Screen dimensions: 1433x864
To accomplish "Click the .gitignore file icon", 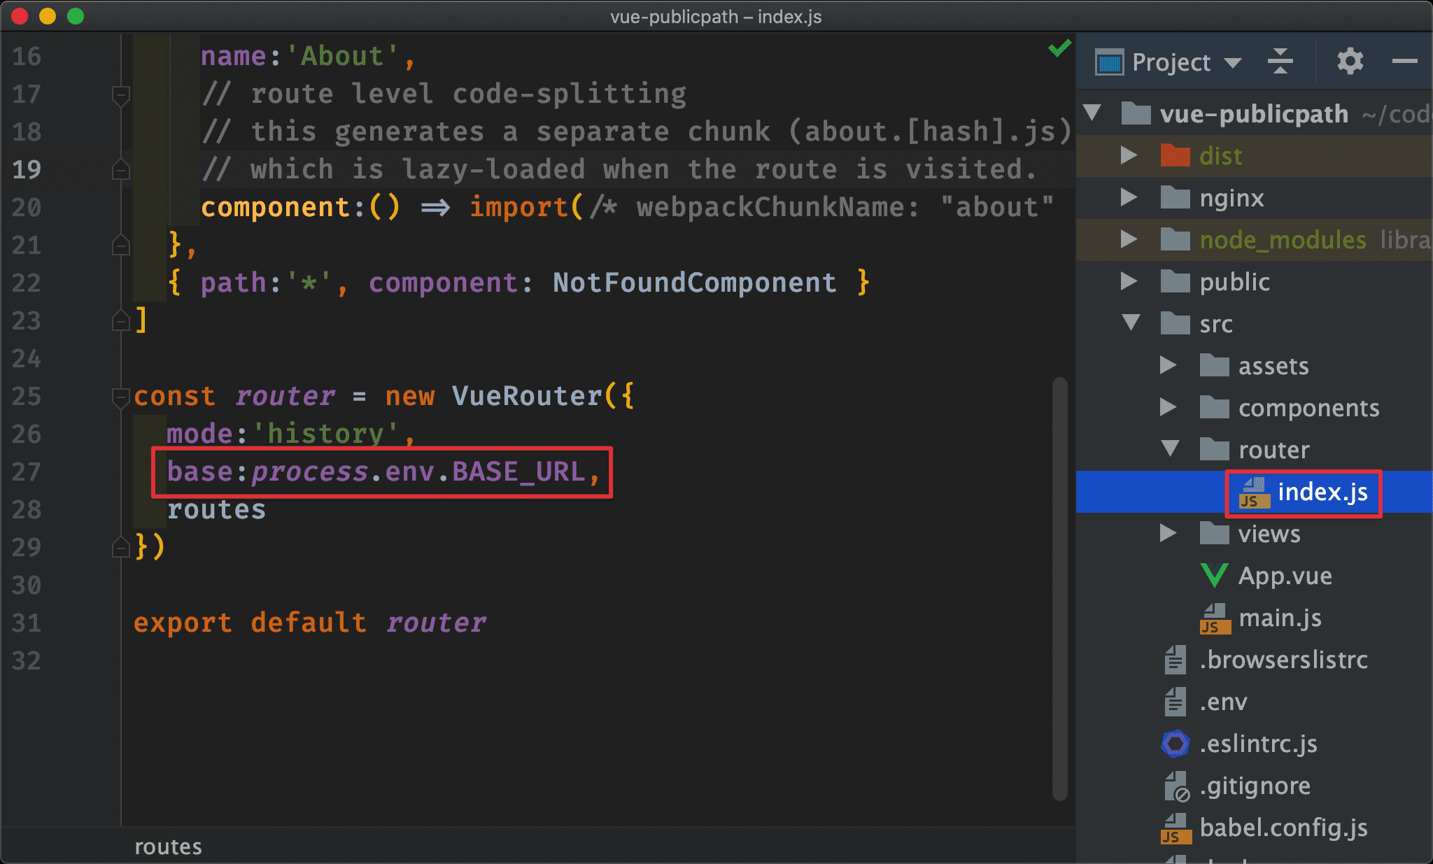I will (x=1176, y=786).
